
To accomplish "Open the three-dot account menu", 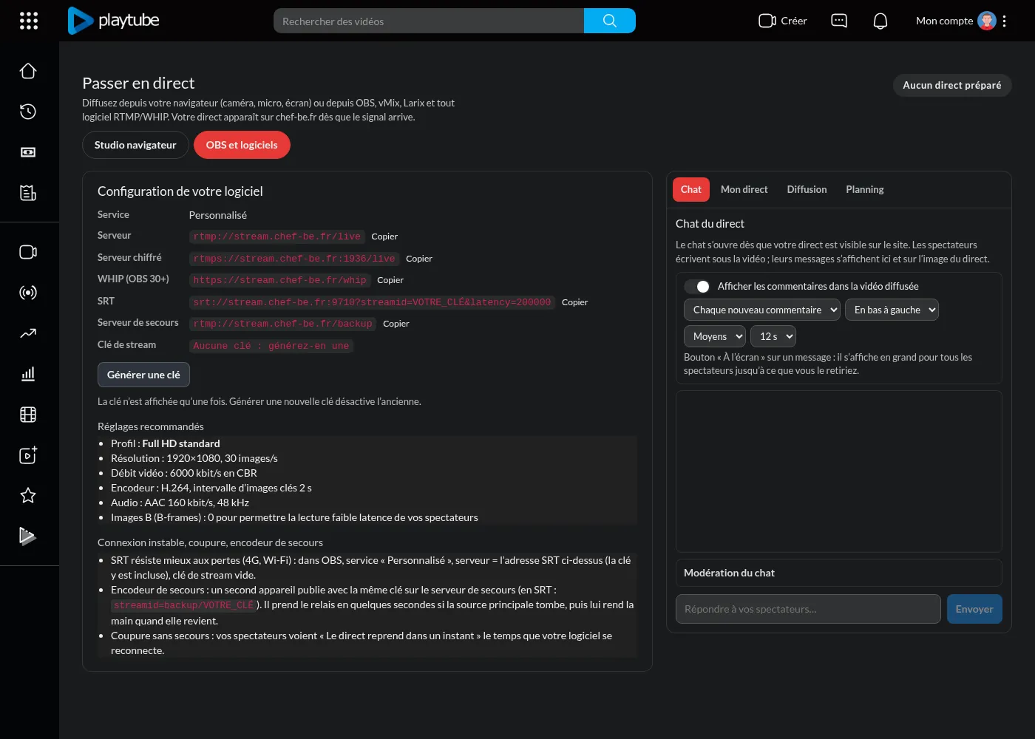I will pyautogui.click(x=1004, y=21).
